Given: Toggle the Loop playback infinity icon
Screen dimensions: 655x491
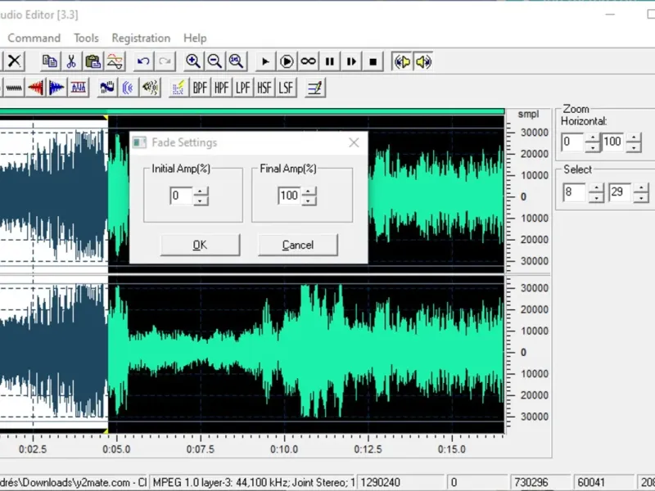Looking at the screenshot, I should click(309, 61).
